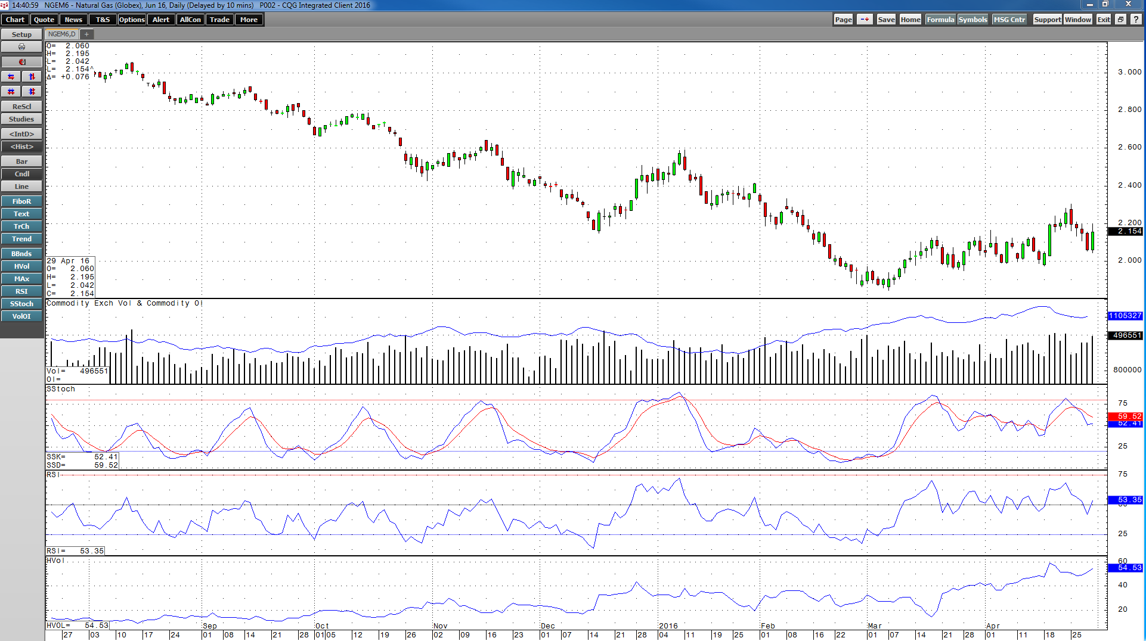Click the + to add a new chart tab
Image resolution: width=1146 pixels, height=641 pixels.
coord(86,34)
